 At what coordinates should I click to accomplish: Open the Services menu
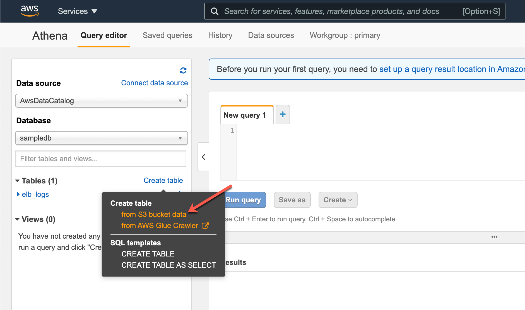77,11
